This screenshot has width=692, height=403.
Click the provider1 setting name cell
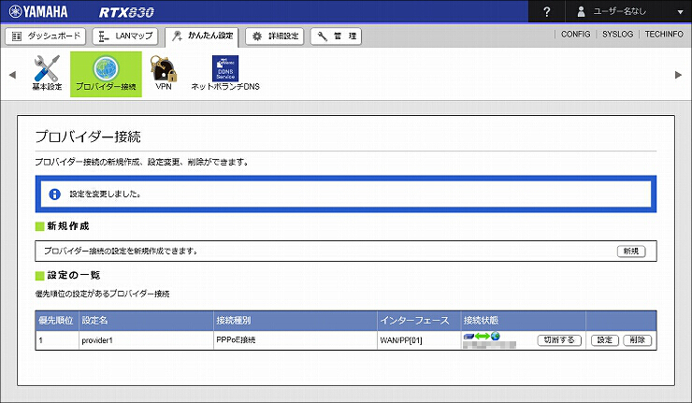click(x=147, y=340)
